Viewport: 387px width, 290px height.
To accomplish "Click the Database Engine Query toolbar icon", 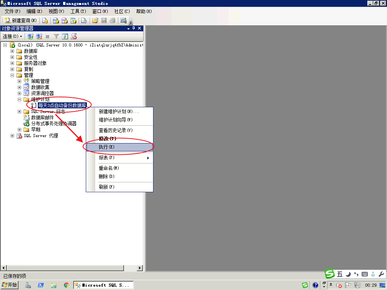I will click(x=45, y=20).
